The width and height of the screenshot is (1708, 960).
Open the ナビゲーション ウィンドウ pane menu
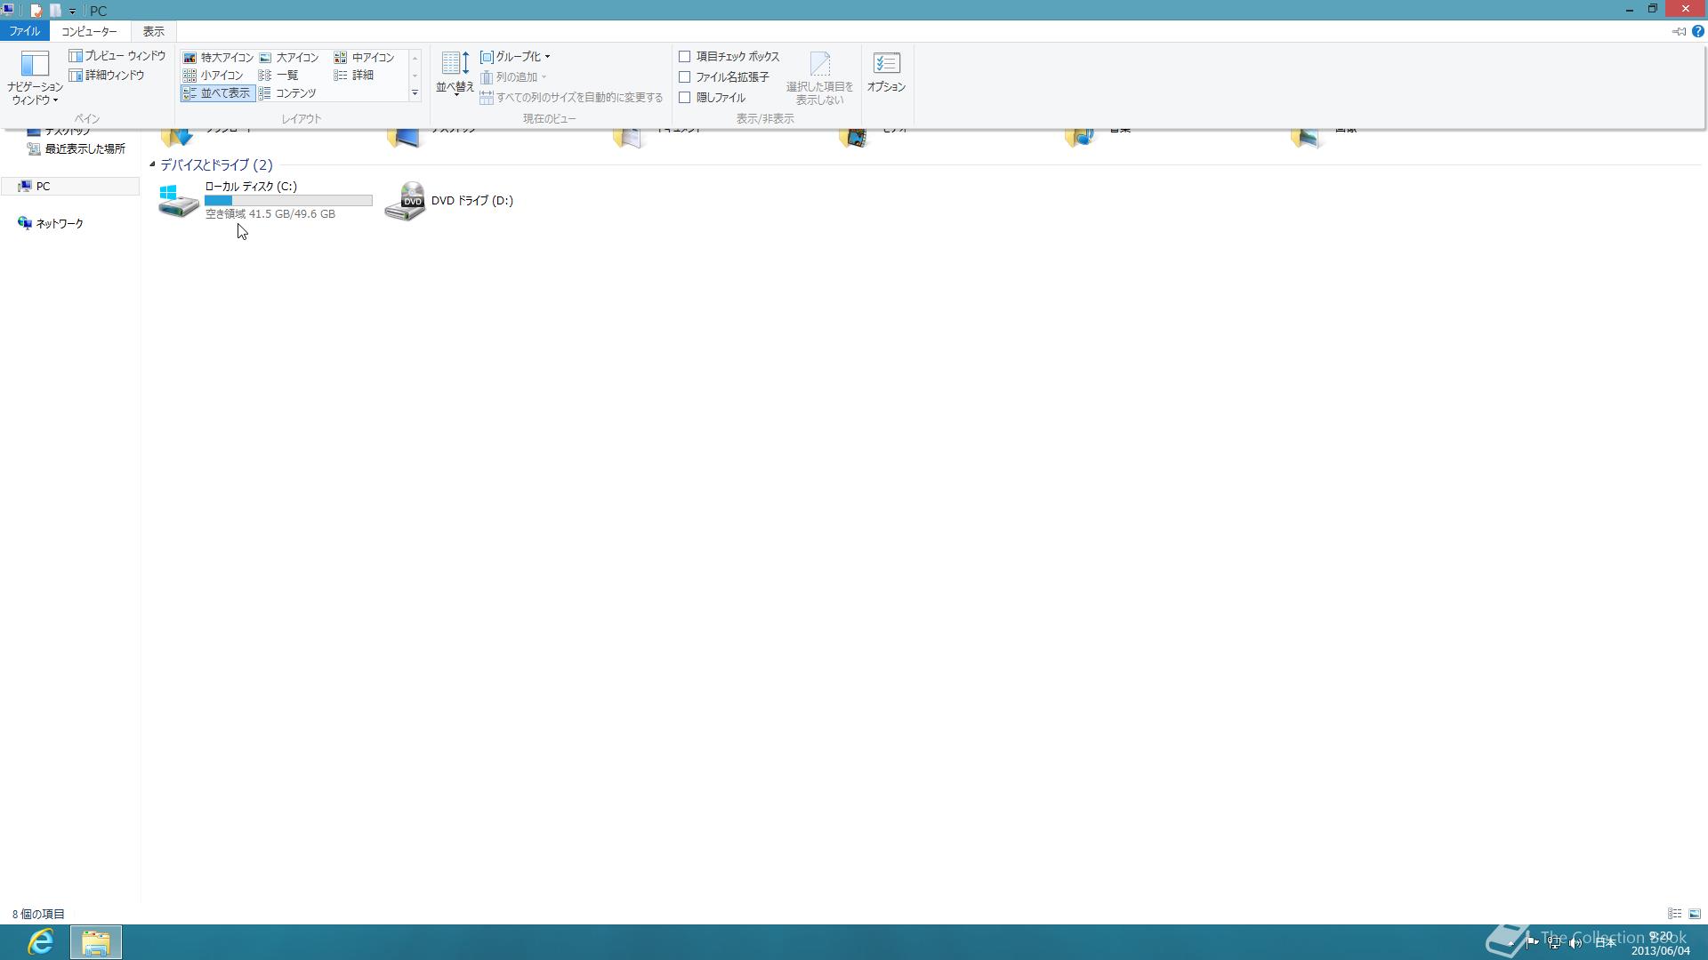(x=35, y=78)
